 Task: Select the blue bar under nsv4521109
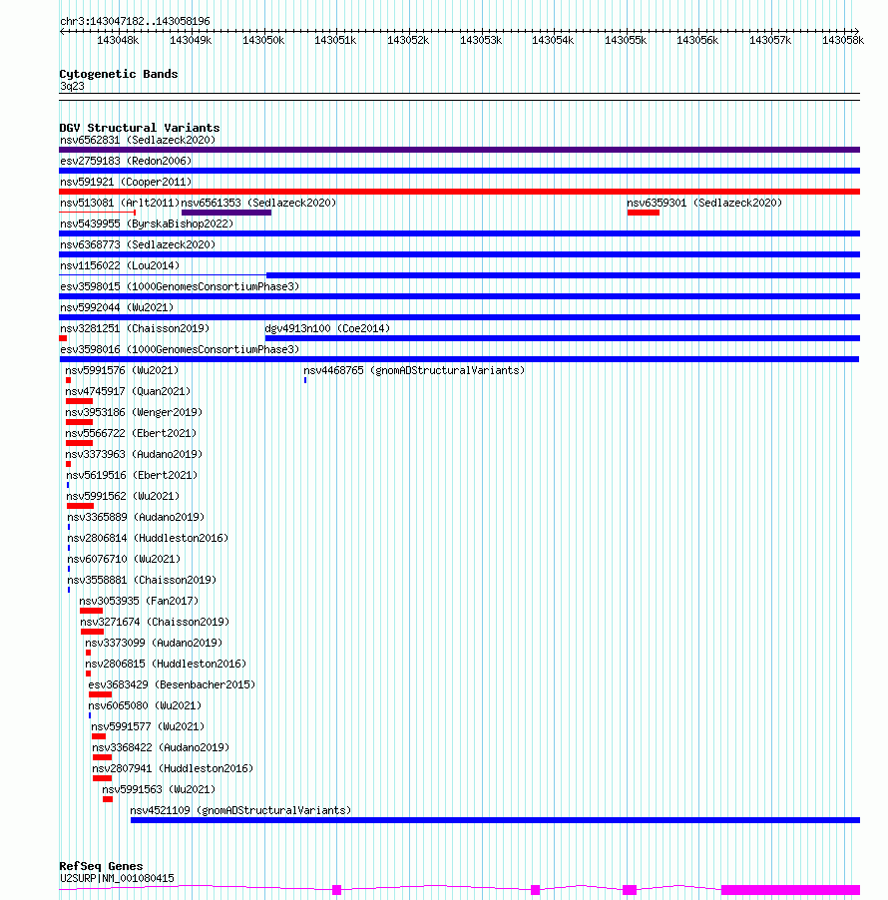point(495,820)
